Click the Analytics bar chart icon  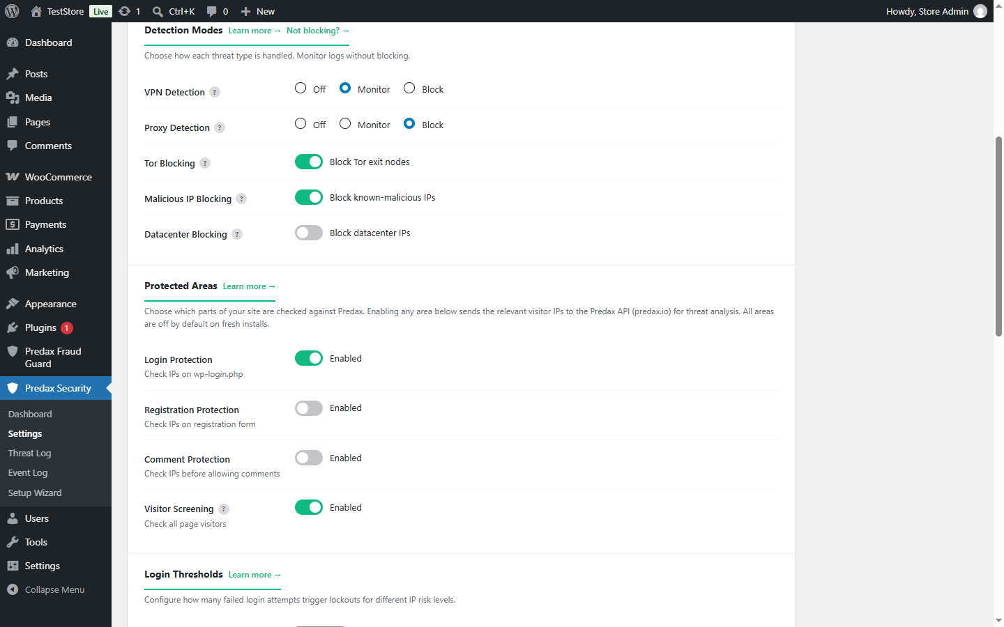pos(13,249)
